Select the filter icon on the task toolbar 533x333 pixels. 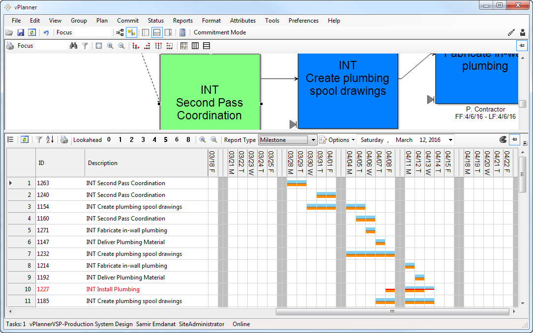[x=39, y=139]
